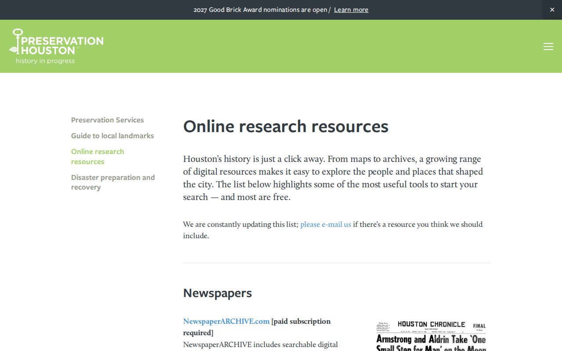Click the banner text about Good Brick Award nominations

(262, 10)
